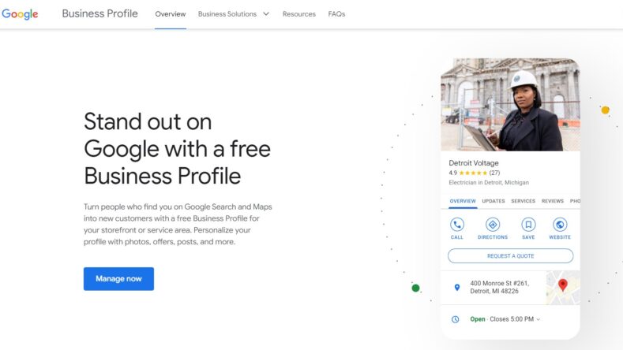Tap the Call phone icon
Image resolution: width=623 pixels, height=350 pixels.
coord(457,225)
